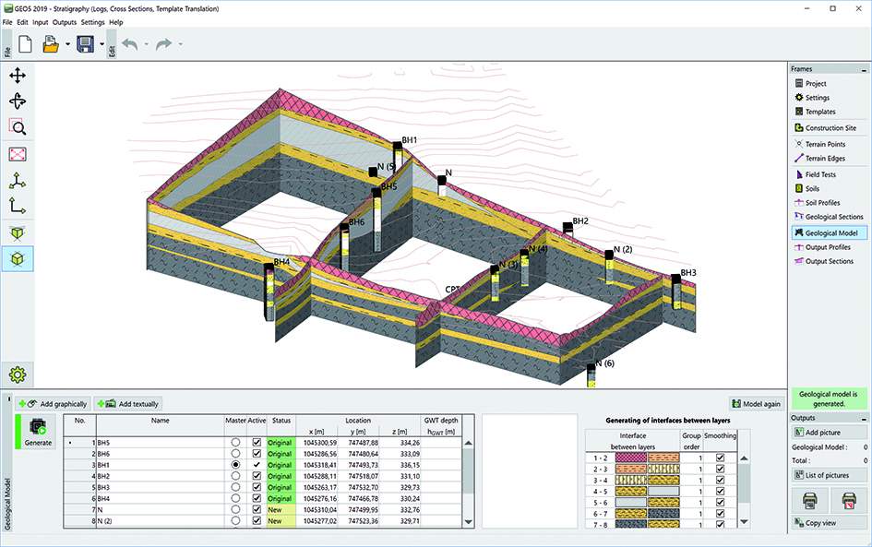Uncheck Active checkbox for BH2
This screenshot has width=872, height=547.
tap(257, 478)
